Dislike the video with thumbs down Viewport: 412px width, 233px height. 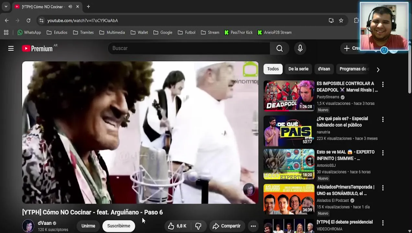click(x=198, y=226)
